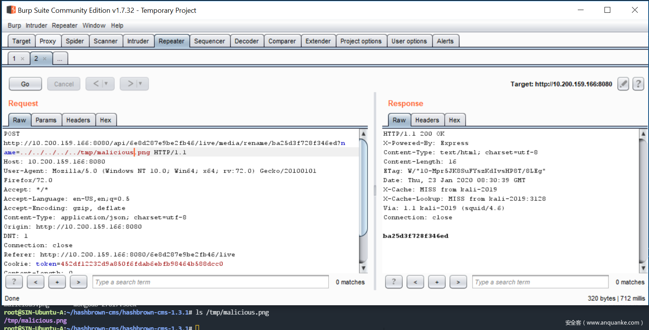This screenshot has width=649, height=330.
Task: Show response Hex view
Action: coord(455,120)
